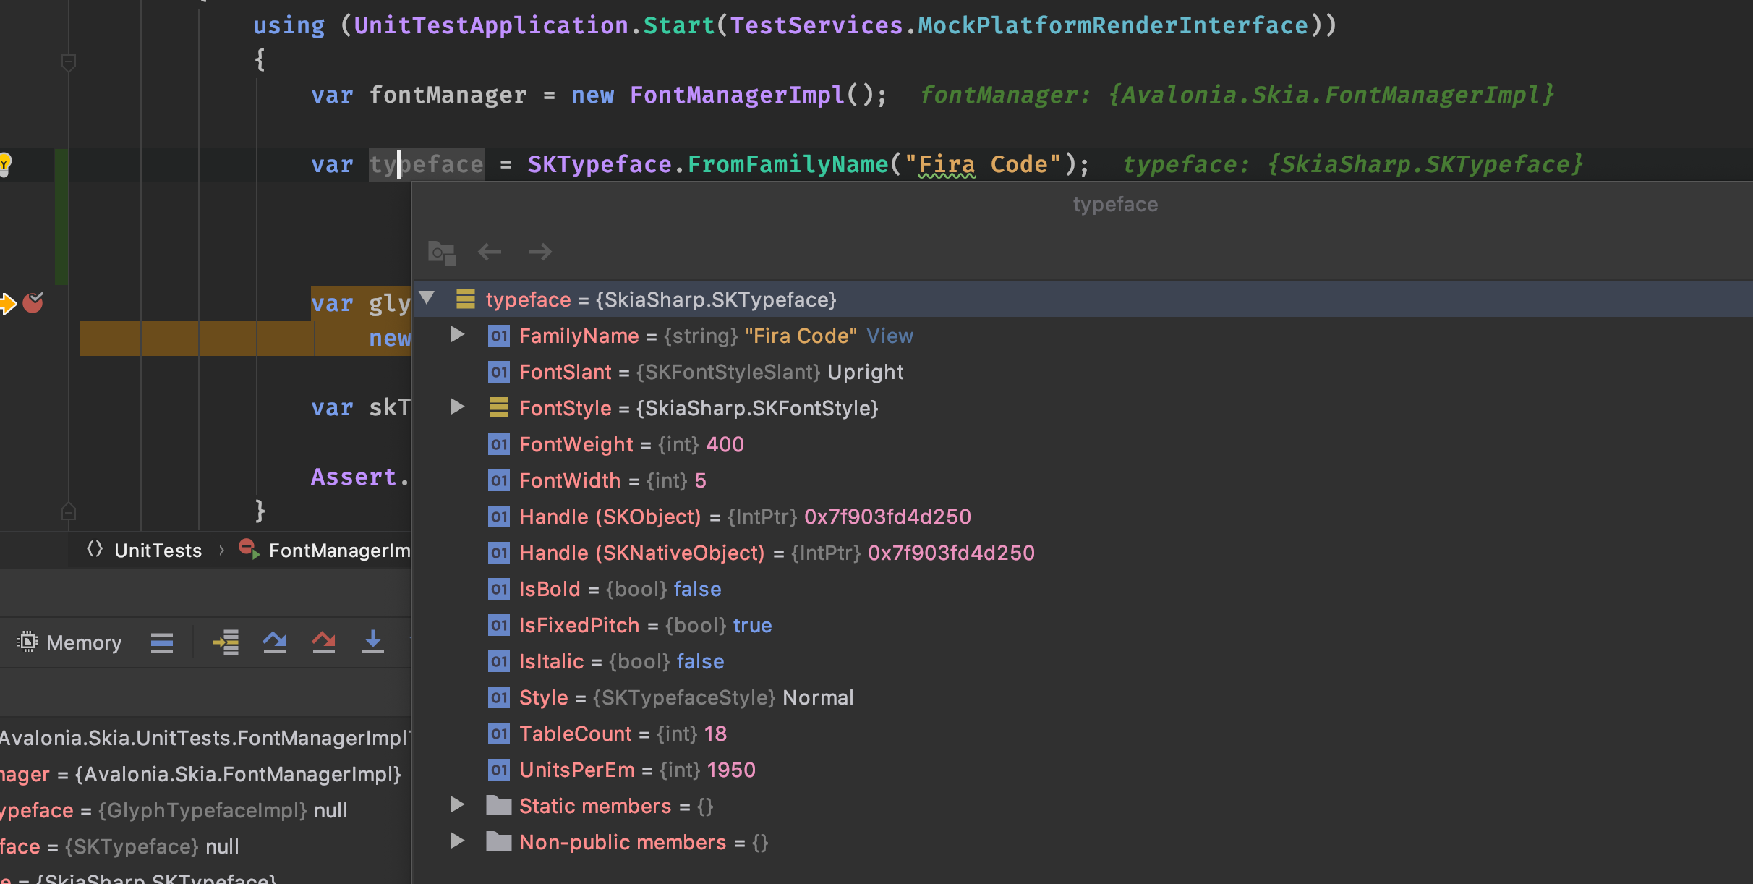Screen dimensions: 1753x884
Task: Click the View link for FamilyName
Action: click(890, 336)
